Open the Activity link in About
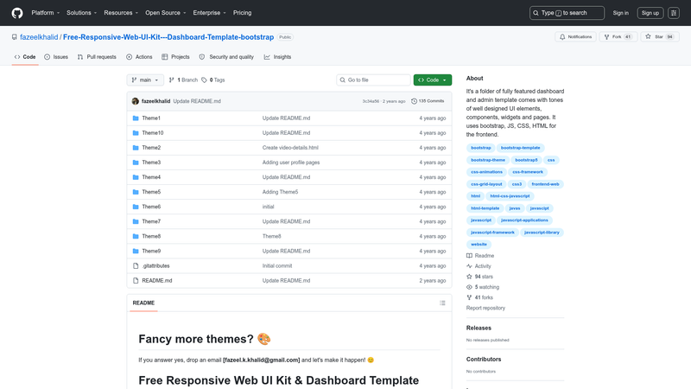Image resolution: width=691 pixels, height=389 pixels. (x=479, y=266)
